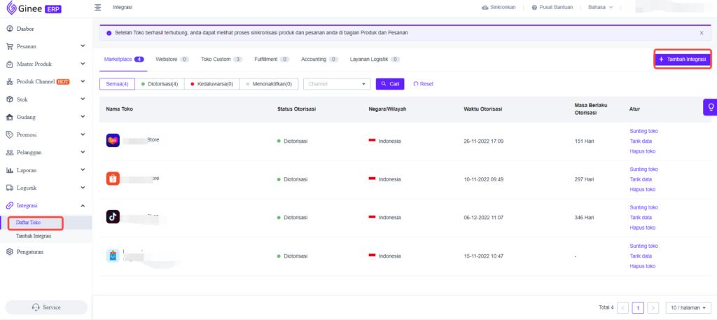Go to next page arrow

653,307
